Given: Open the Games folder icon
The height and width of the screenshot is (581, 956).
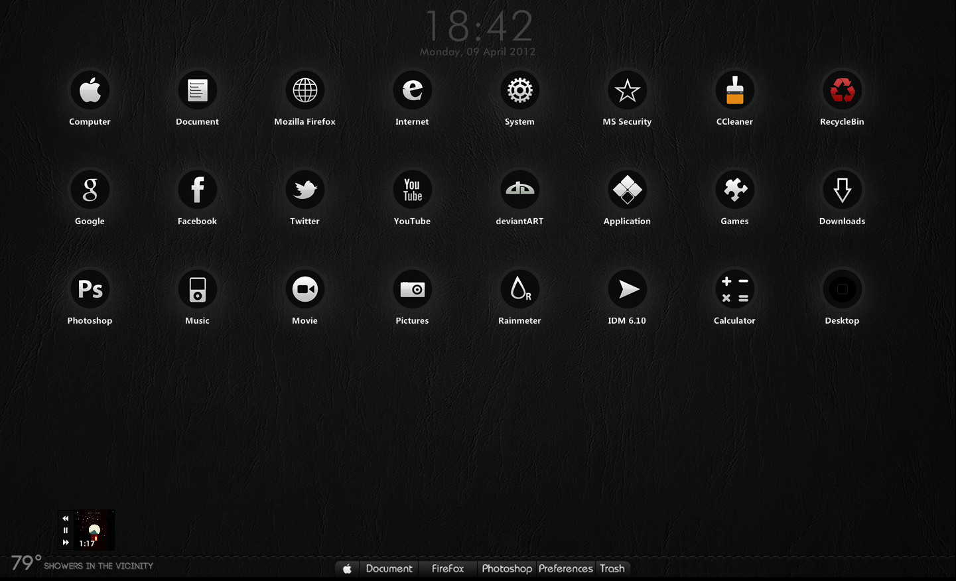Looking at the screenshot, I should 734,189.
